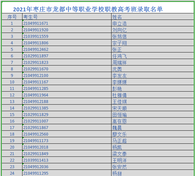Select exam number cell 21049911671
This screenshot has height=176, width=195.
point(67,23)
